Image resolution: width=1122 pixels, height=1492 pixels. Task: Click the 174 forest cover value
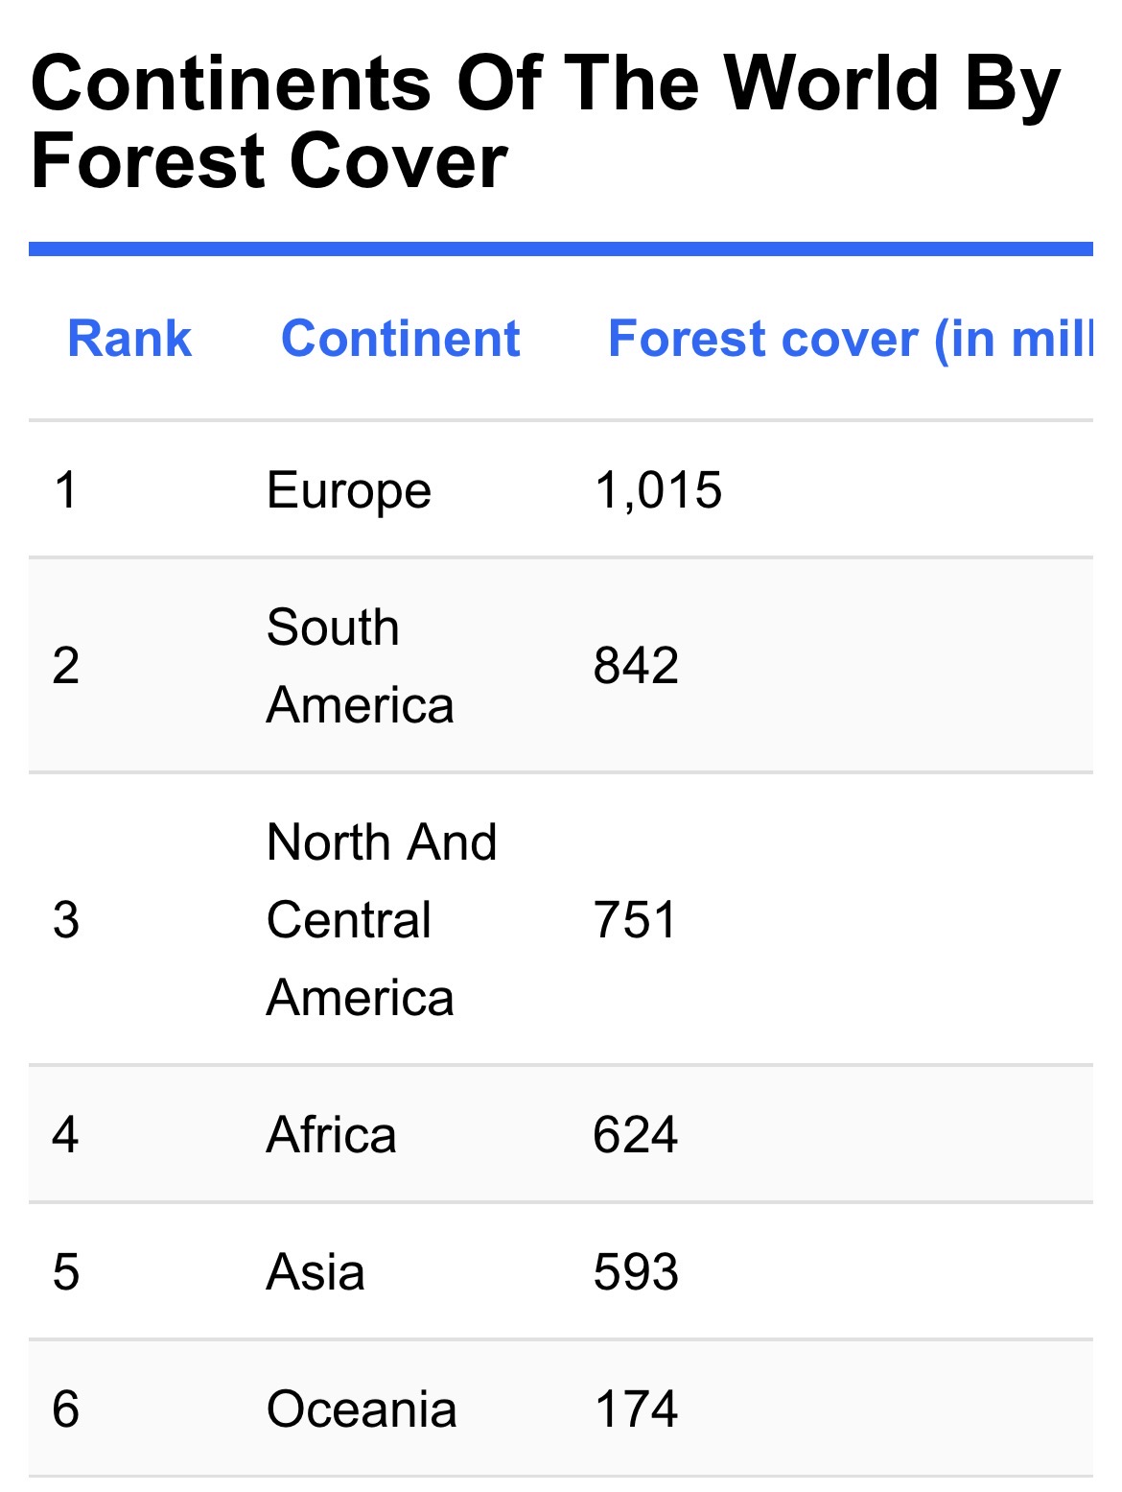click(x=636, y=1409)
